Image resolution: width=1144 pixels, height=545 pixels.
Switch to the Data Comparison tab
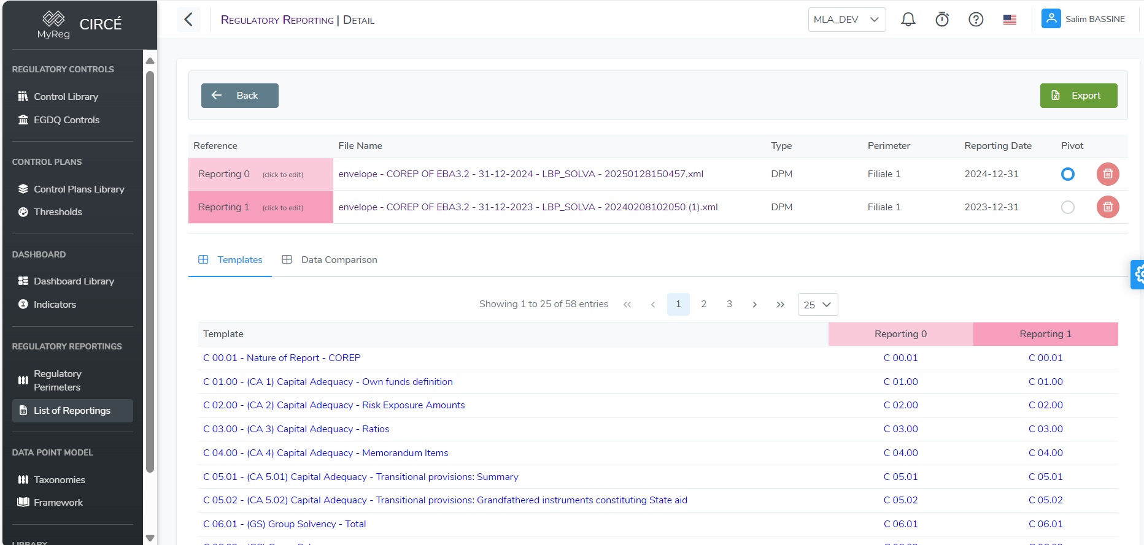(x=330, y=260)
